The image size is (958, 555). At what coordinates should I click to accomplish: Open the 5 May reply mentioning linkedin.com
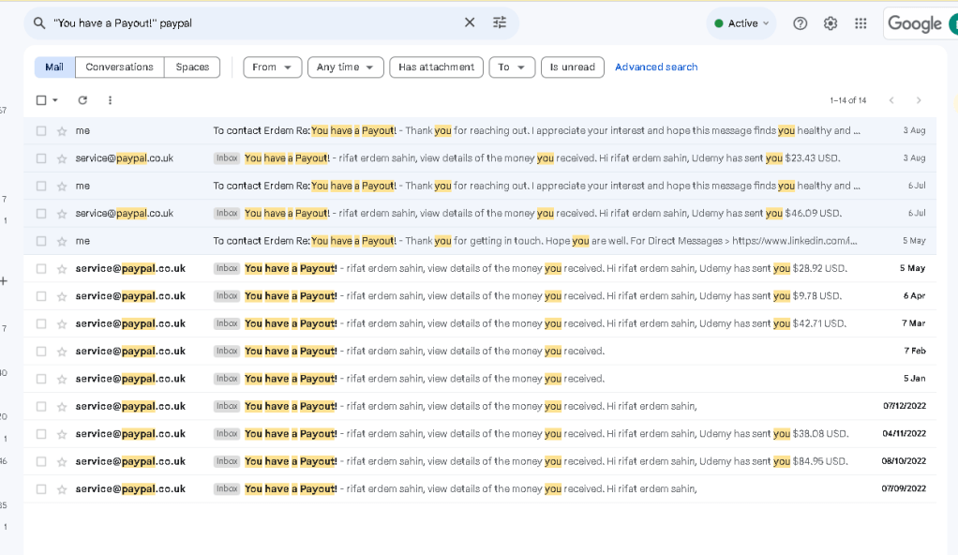480,241
